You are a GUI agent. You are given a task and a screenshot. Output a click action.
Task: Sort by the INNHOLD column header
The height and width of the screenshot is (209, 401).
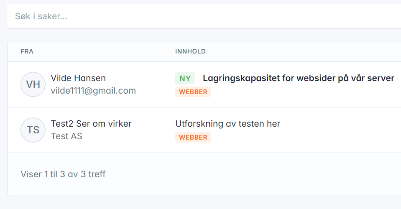(190, 51)
